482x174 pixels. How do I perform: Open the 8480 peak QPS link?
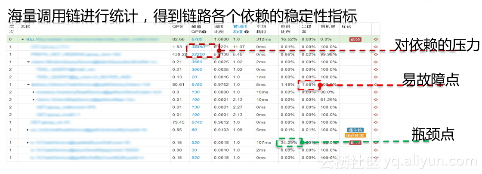(197, 84)
